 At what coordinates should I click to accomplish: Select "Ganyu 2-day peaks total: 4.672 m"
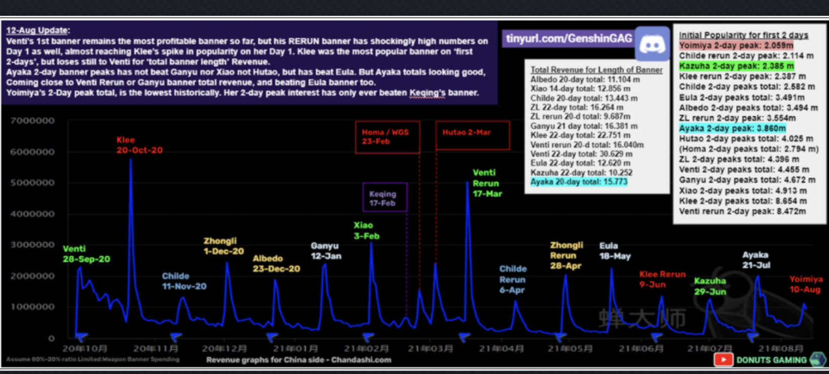tap(747, 180)
